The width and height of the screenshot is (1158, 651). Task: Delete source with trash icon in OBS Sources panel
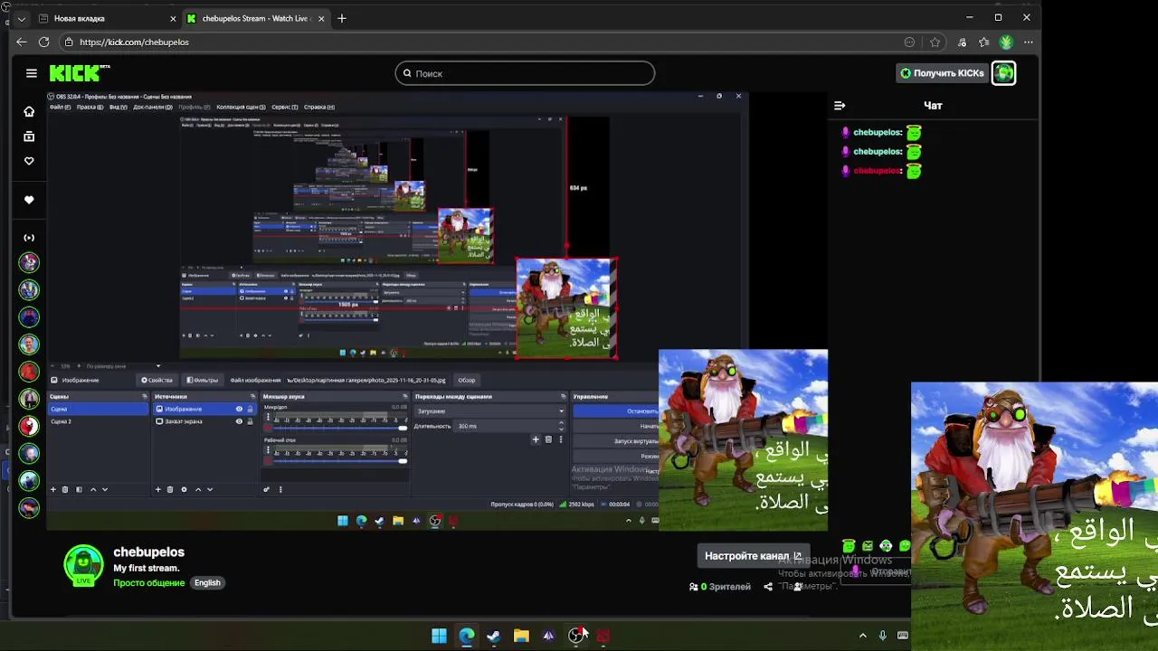point(170,489)
